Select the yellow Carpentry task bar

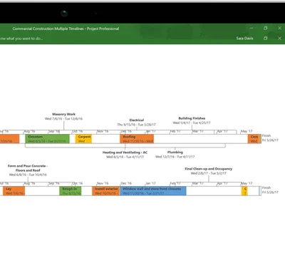[83, 139]
